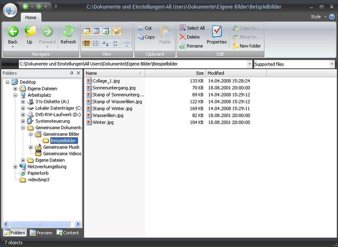The height and width of the screenshot is (247, 338).
Task: Open the Supported files filter dropdown
Action: pyautogui.click(x=332, y=64)
